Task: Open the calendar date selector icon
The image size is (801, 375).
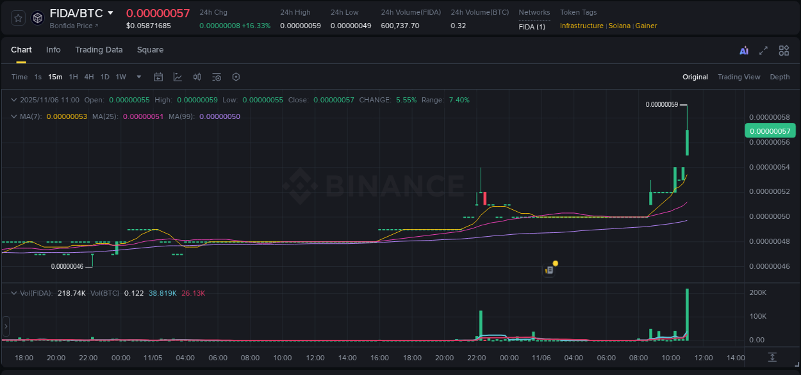Action: [158, 77]
